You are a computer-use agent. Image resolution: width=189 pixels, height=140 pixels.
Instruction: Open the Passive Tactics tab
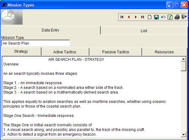coord(115,52)
